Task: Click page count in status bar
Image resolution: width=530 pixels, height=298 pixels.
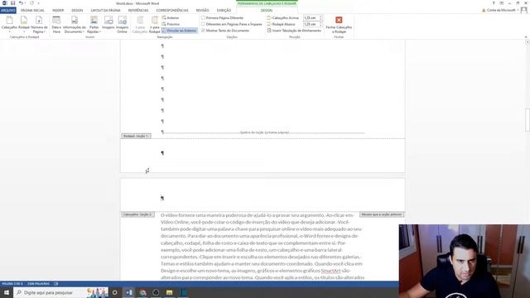Action: (12, 284)
